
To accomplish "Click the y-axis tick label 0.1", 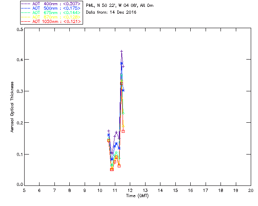I will tap(20, 154).
